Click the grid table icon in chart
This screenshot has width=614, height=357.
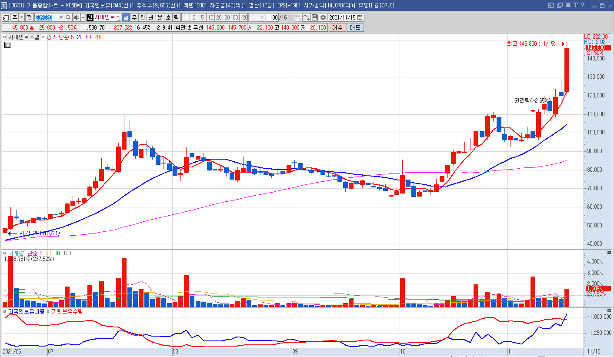[x=7, y=44]
